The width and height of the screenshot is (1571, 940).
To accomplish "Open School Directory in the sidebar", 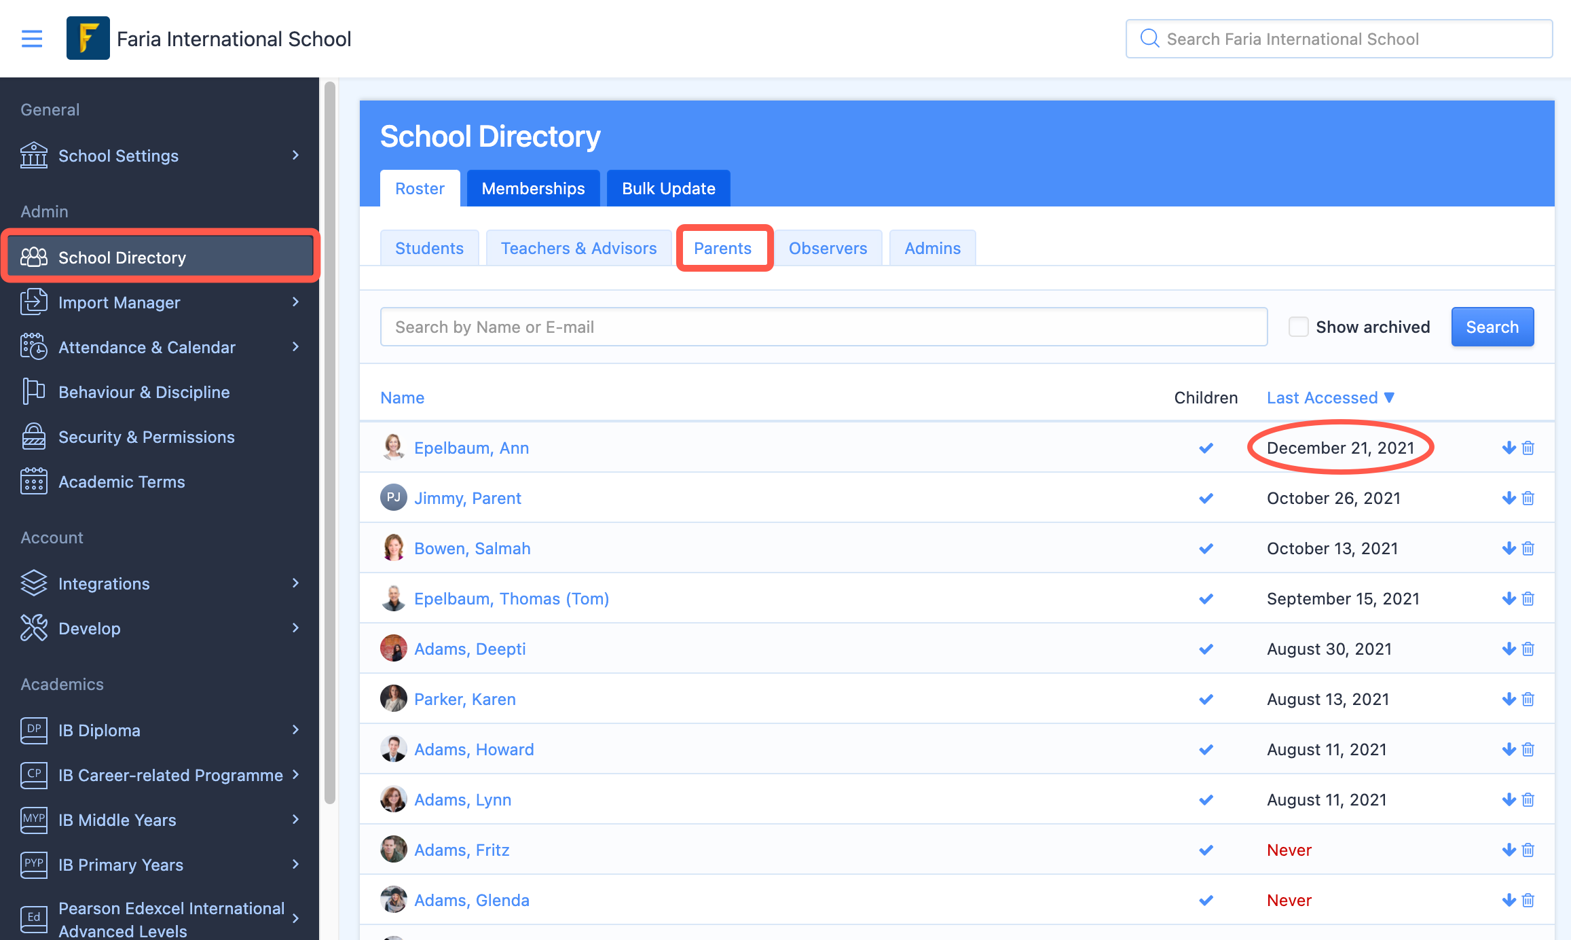I will click(160, 257).
